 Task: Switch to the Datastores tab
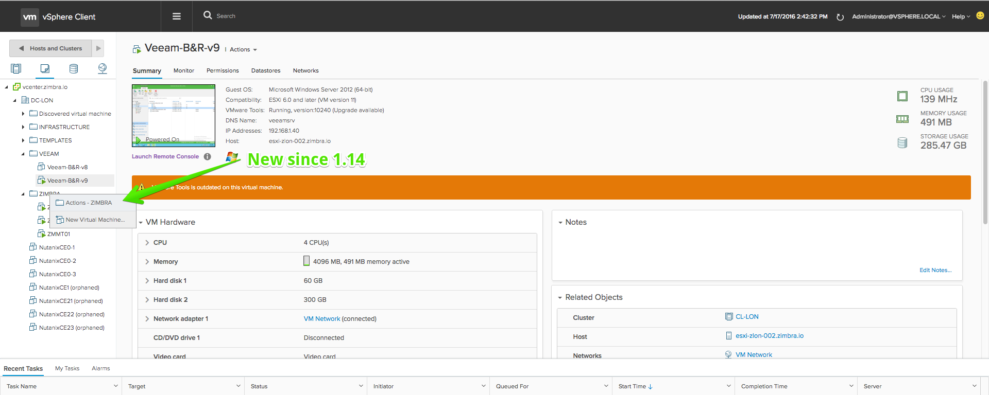(x=266, y=70)
